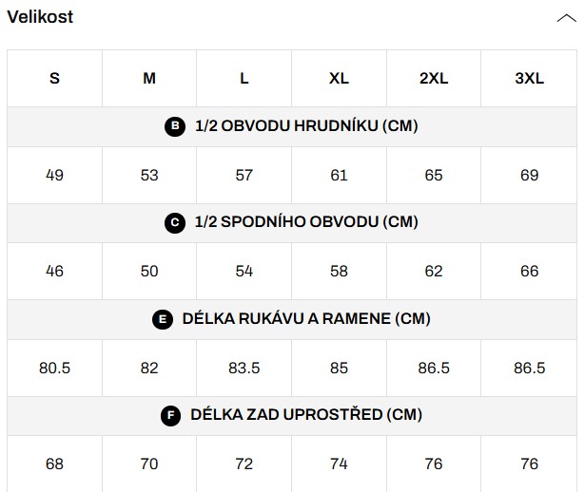The image size is (585, 492).
Task: Click the back length value 70 cell
Action: [149, 464]
